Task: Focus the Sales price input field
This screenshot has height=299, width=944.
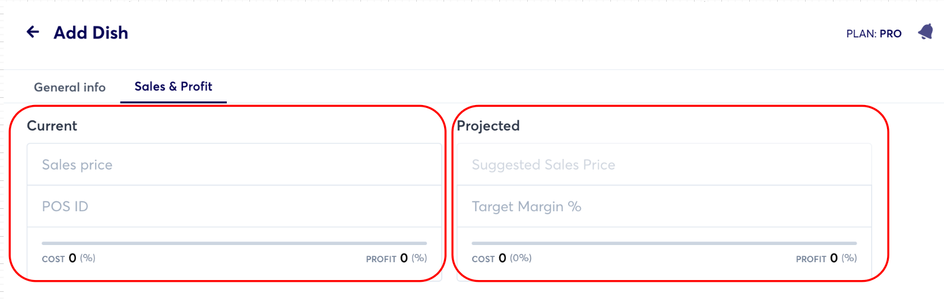Action: pos(234,165)
